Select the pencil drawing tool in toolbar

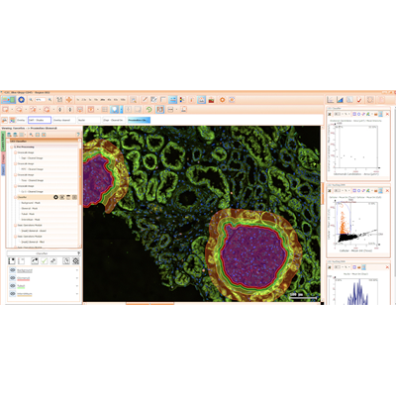(145, 100)
